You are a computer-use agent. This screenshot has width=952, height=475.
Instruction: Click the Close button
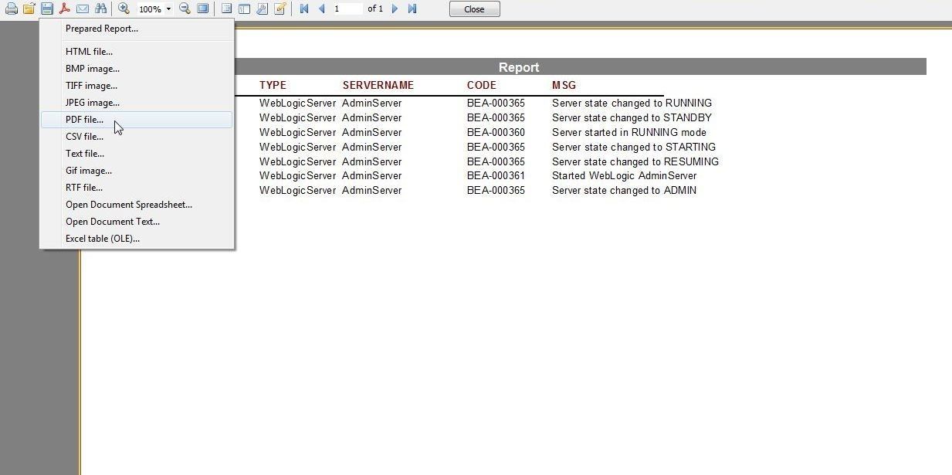pos(474,9)
